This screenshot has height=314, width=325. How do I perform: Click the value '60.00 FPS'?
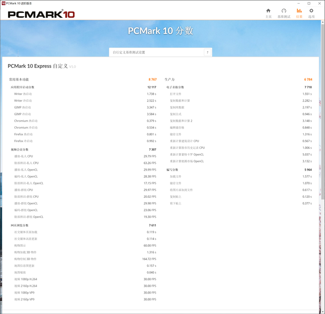[150, 245]
